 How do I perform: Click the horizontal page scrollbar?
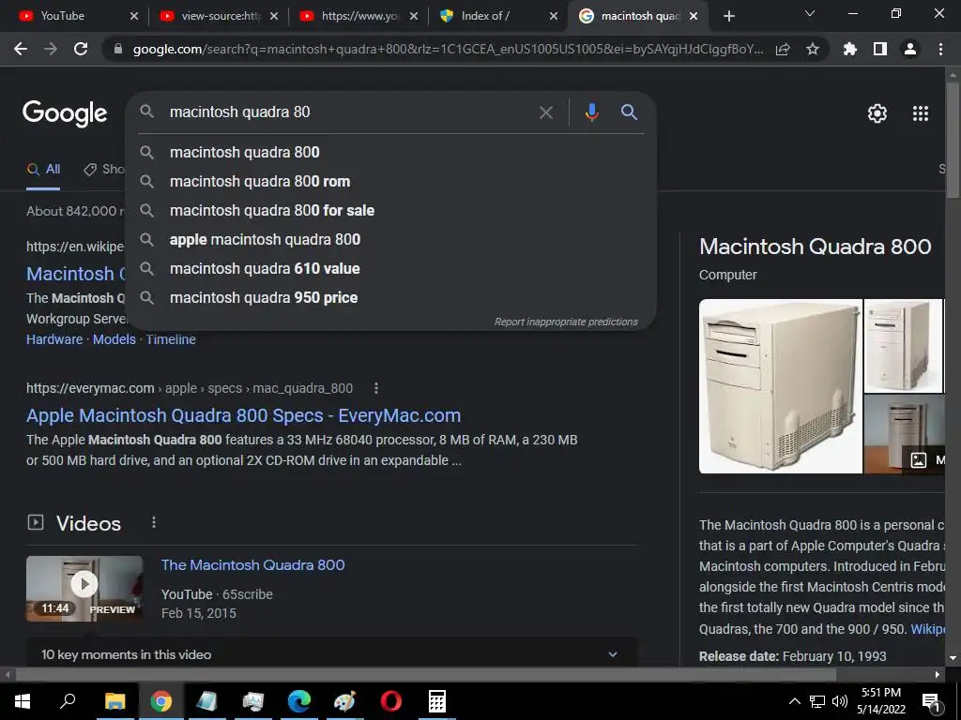point(426,674)
